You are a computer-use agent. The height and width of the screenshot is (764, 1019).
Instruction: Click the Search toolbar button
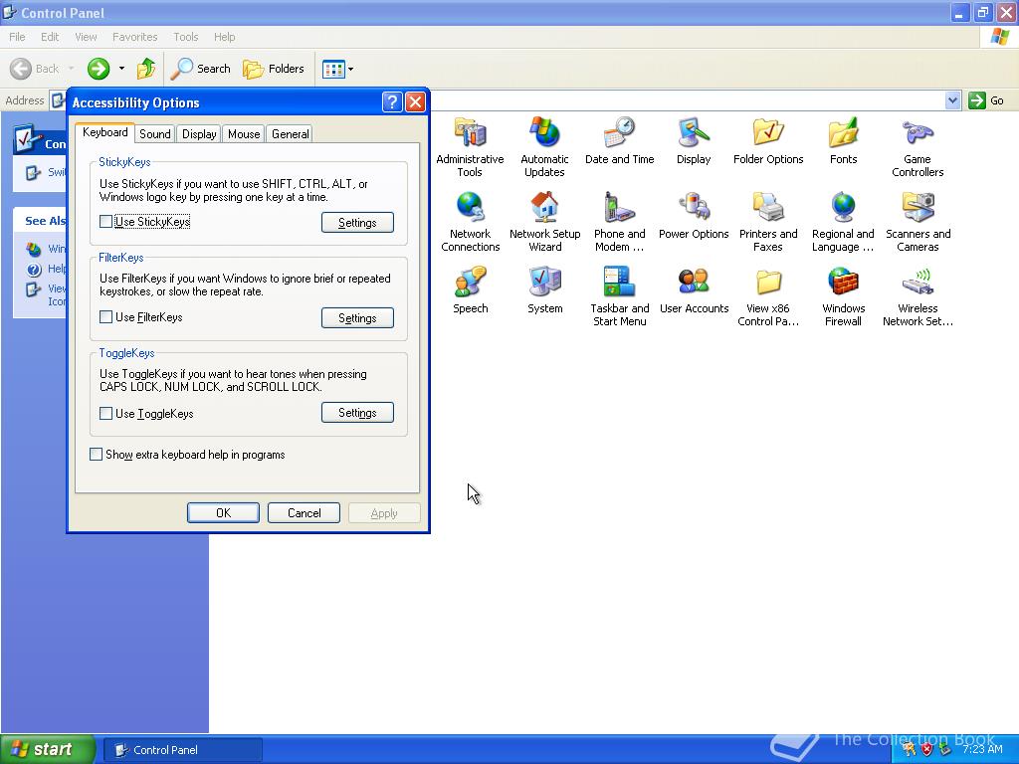click(x=200, y=69)
